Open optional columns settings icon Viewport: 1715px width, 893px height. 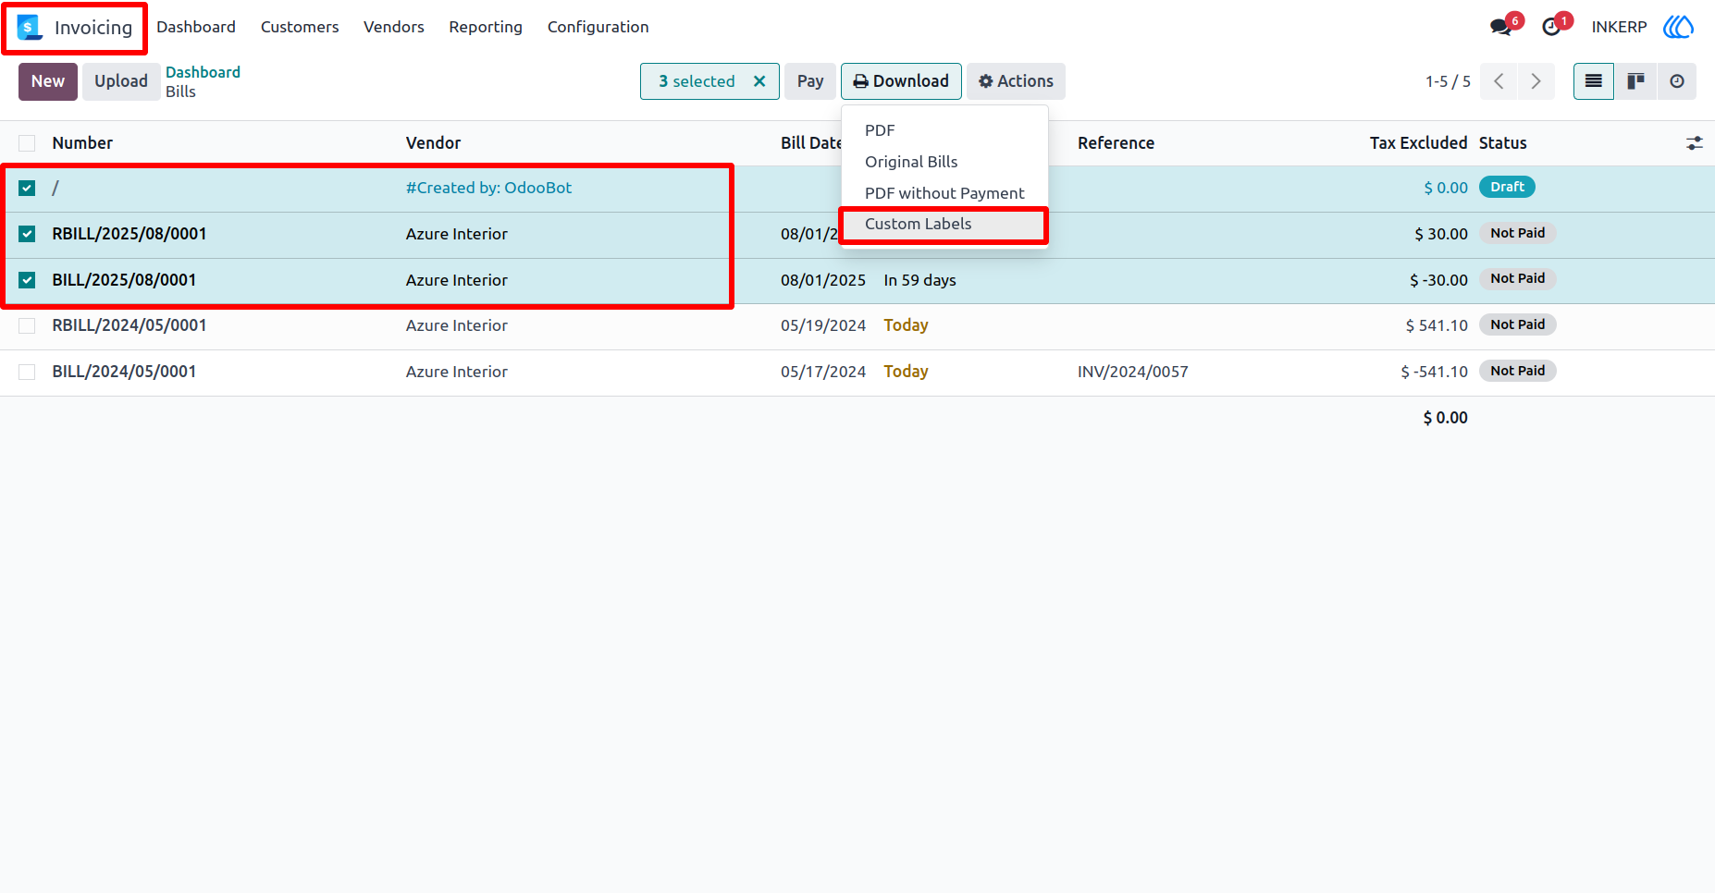(1694, 143)
